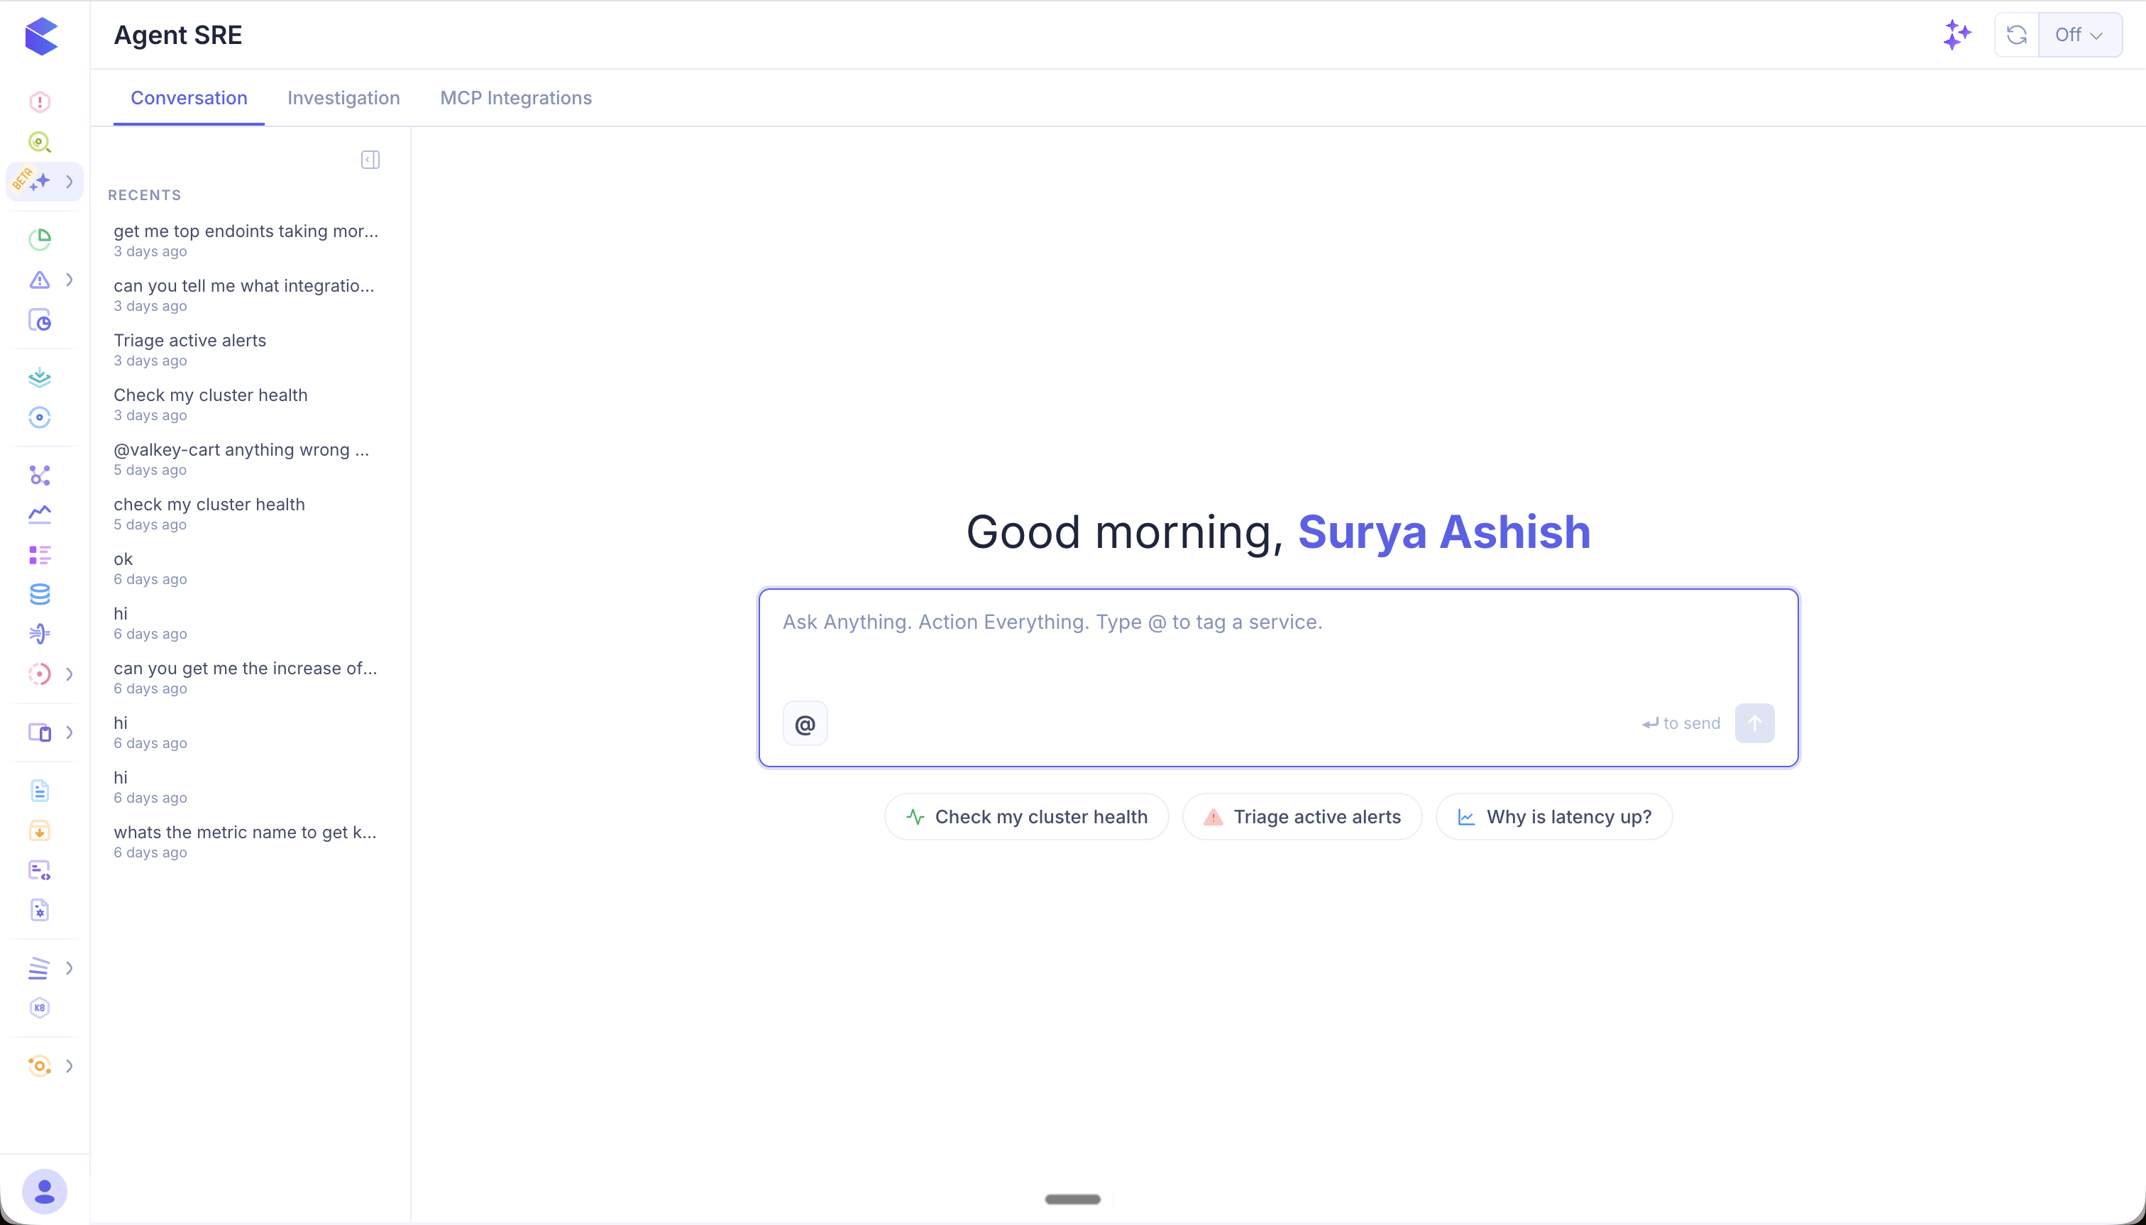Image resolution: width=2146 pixels, height=1225 pixels.
Task: Open recent 'Check my cluster health' from 3 days ago
Action: [246, 404]
